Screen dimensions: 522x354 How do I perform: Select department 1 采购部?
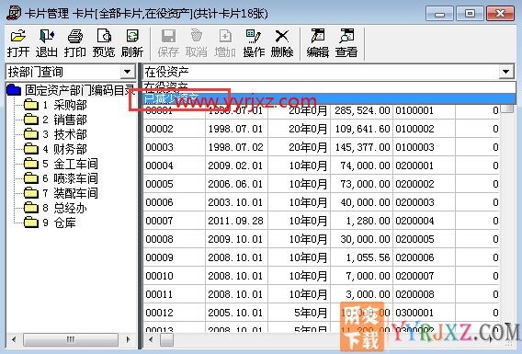64,105
